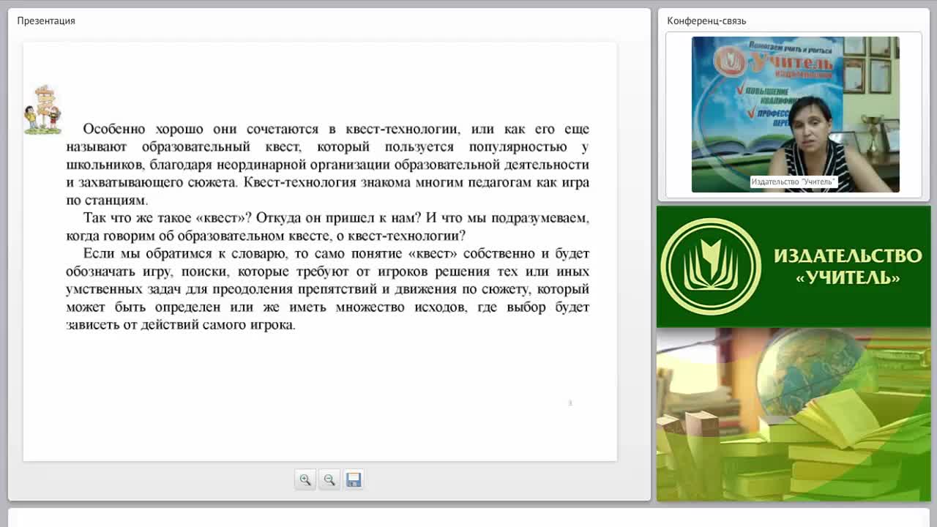937x527 pixels.
Task: Click the Издательство "Учитель" video caption label
Action: tap(794, 182)
